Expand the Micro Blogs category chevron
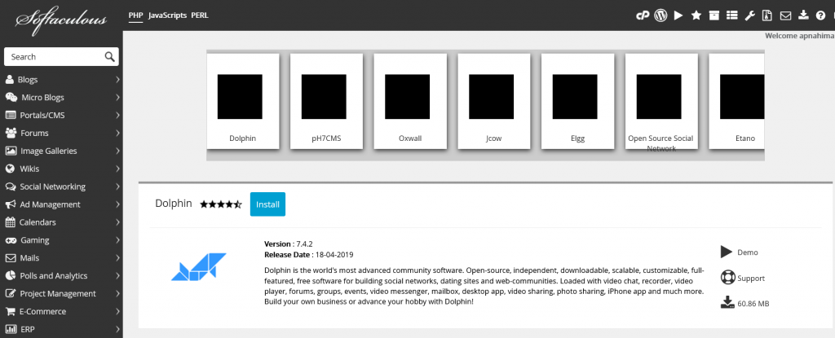Viewport: 835px width, 338px height. (x=117, y=98)
